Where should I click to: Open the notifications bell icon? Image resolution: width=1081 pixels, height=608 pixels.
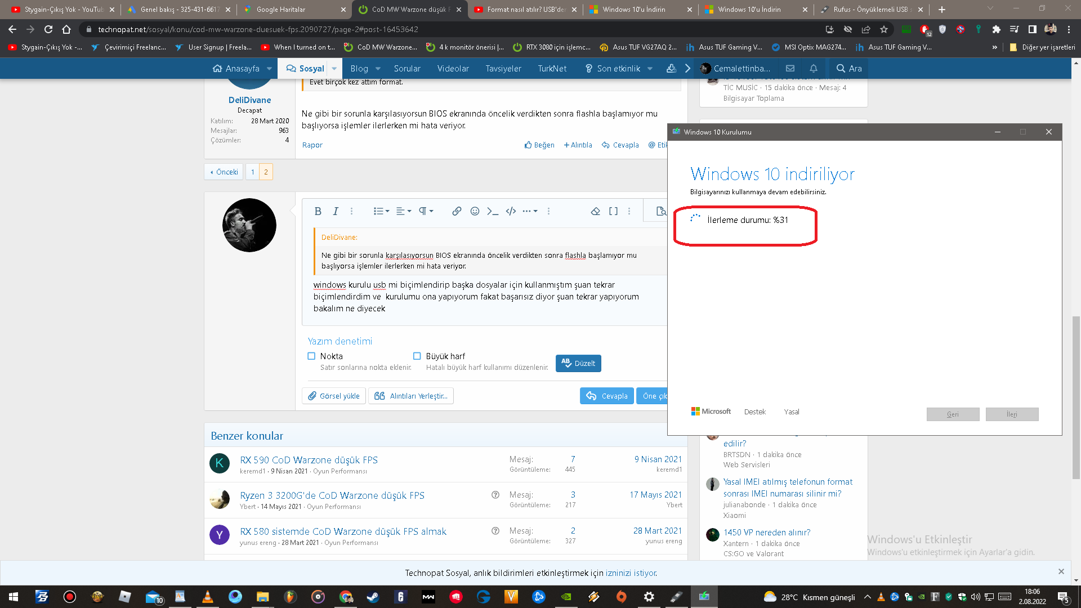click(814, 68)
